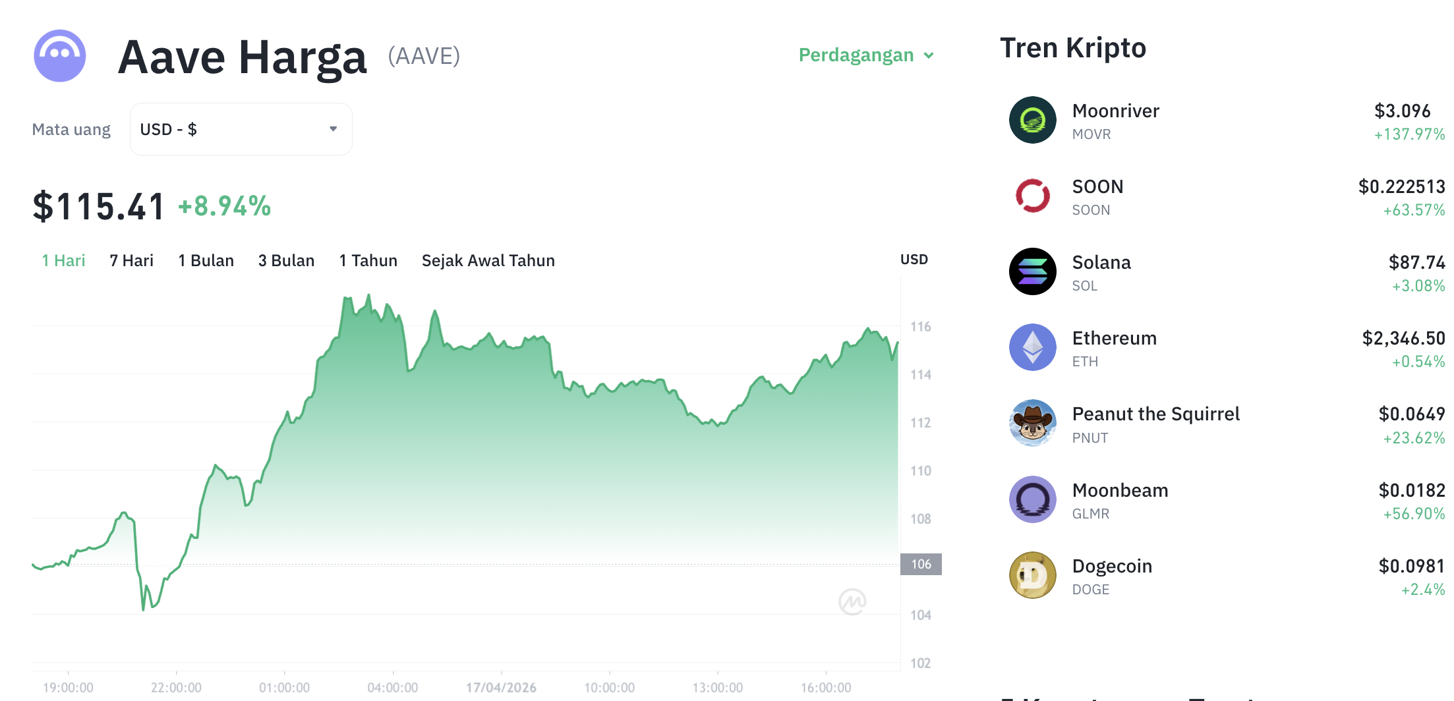Screen dimensions: 1454x701
Task: Click the Tren Kripto heading link
Action: pyautogui.click(x=1073, y=47)
